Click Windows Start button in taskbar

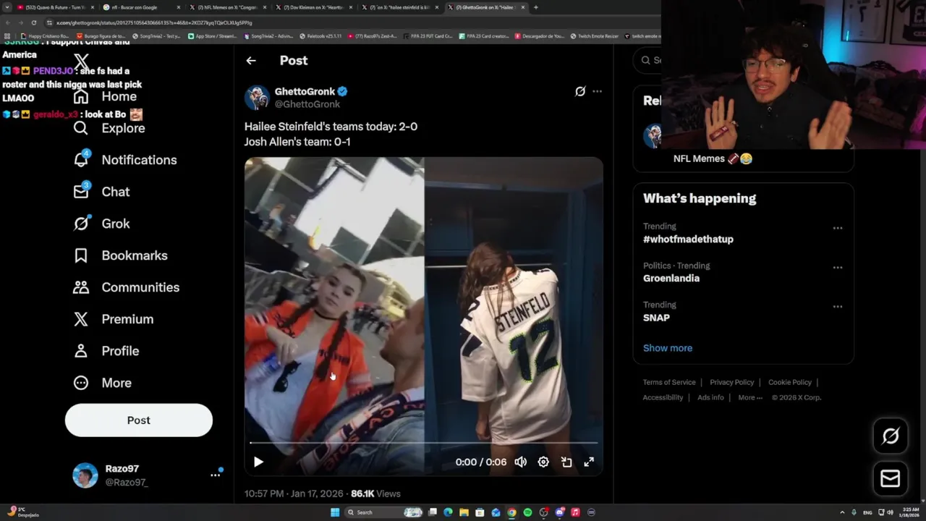(335, 512)
